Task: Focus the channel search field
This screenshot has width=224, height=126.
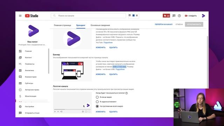Action: [88, 16]
